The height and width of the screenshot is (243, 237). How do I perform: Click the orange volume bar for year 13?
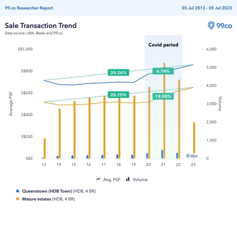pos(45,148)
